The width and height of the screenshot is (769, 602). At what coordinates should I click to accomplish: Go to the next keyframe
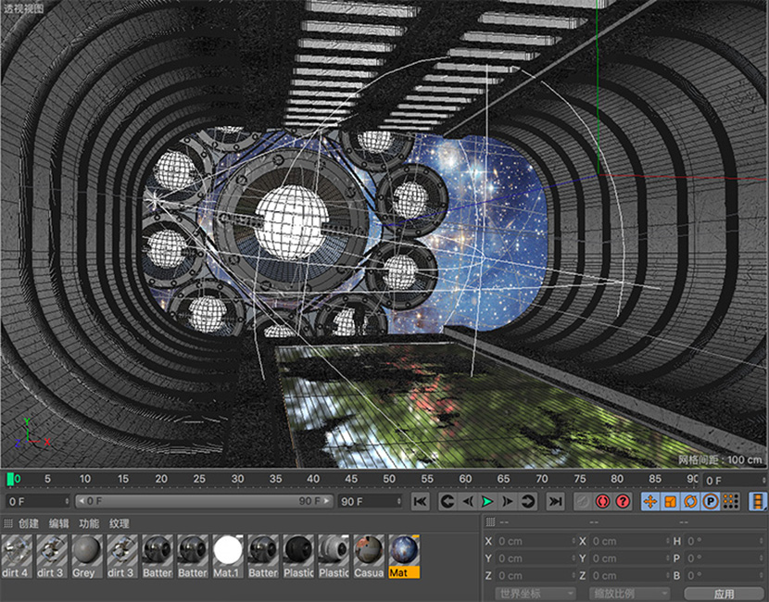pyautogui.click(x=529, y=501)
